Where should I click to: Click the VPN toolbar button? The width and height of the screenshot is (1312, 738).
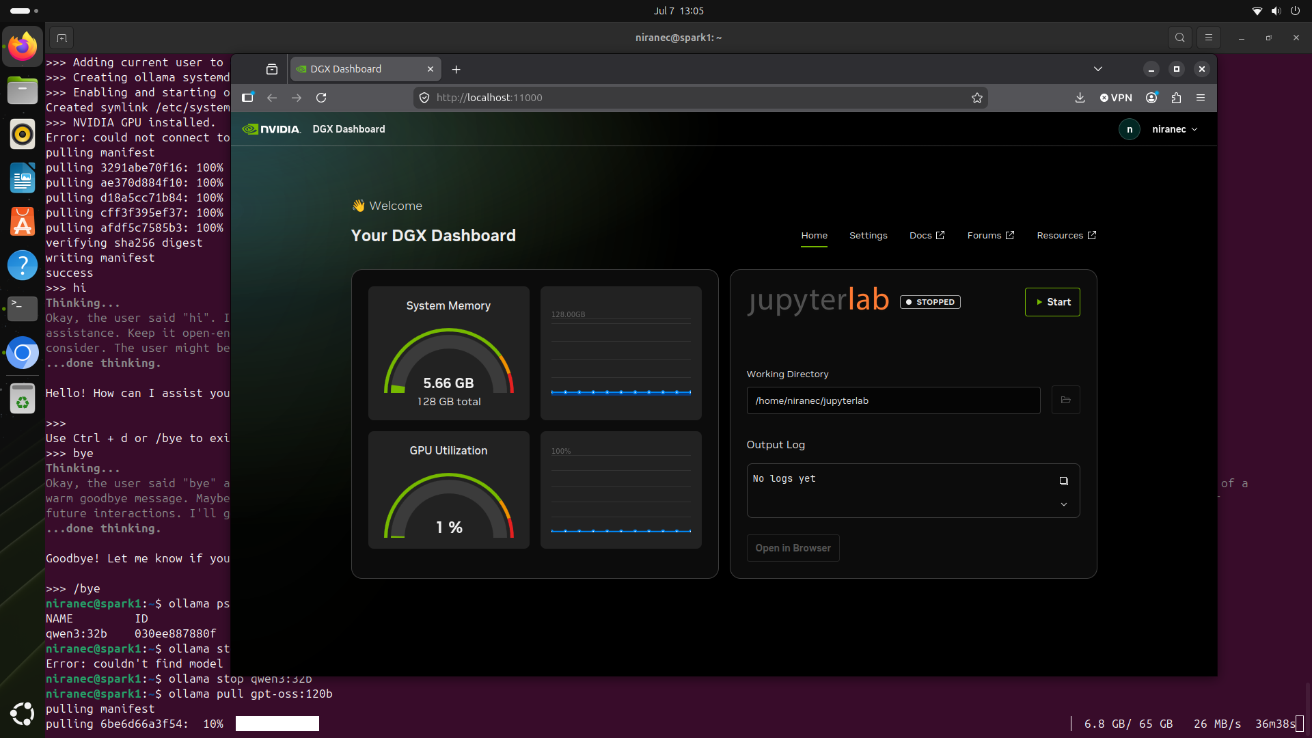point(1116,98)
